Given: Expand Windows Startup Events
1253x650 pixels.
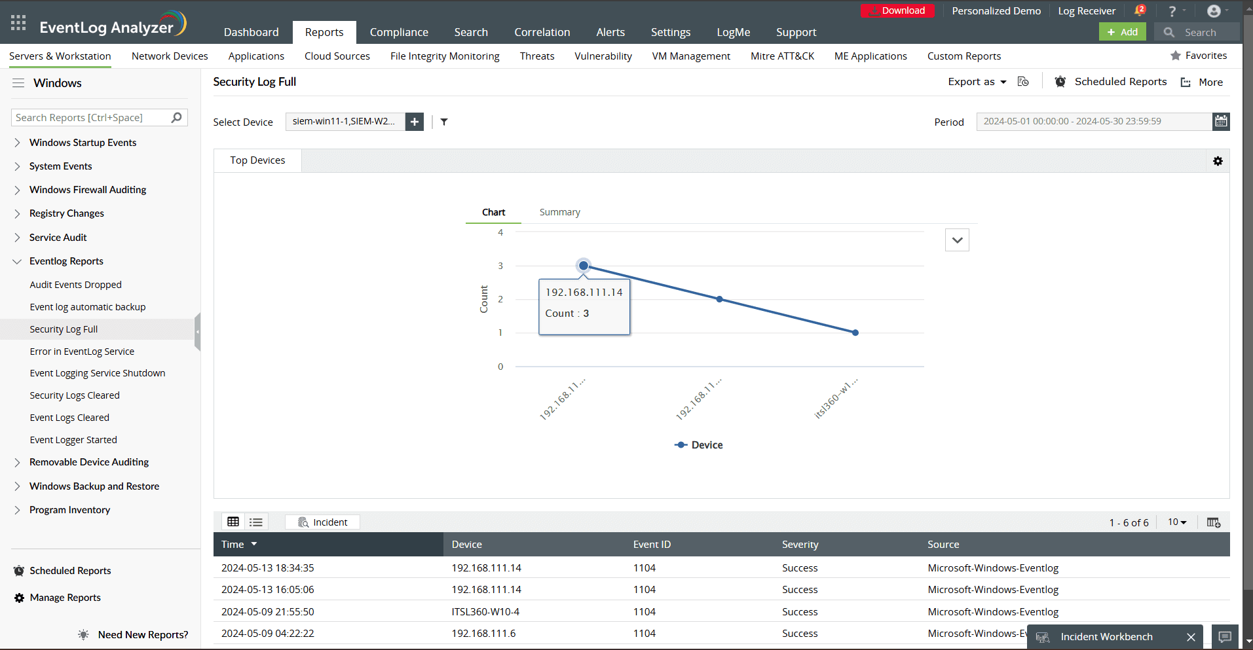Looking at the screenshot, I should (17, 143).
